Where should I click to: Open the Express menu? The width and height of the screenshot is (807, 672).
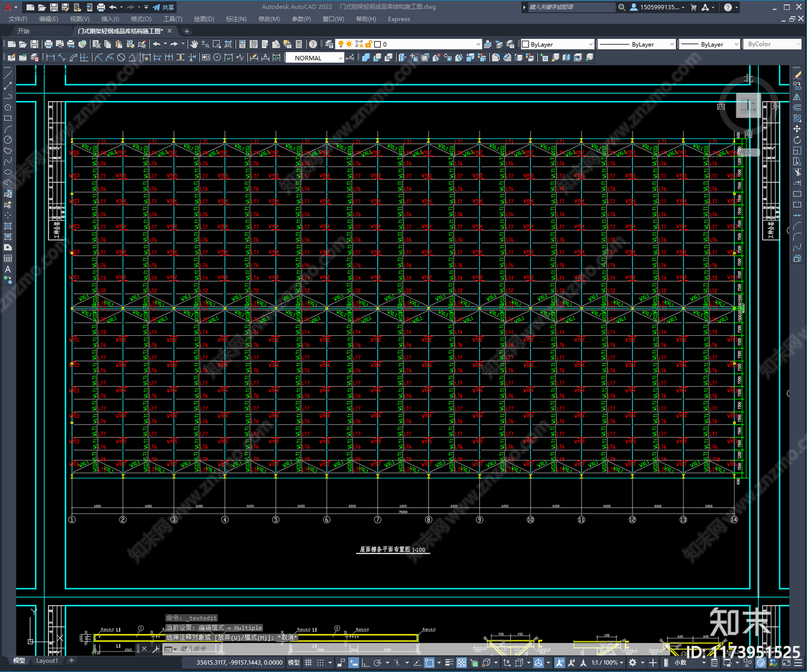pos(399,19)
